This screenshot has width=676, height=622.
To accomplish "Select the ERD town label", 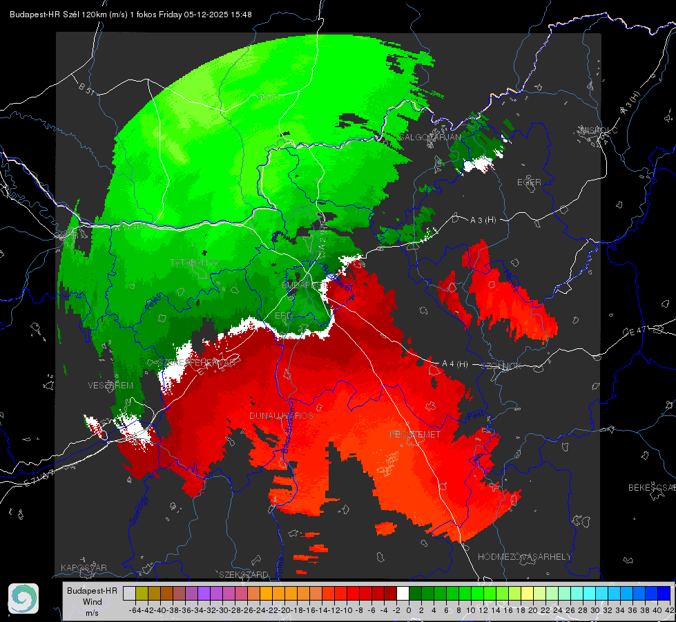I will click(283, 316).
